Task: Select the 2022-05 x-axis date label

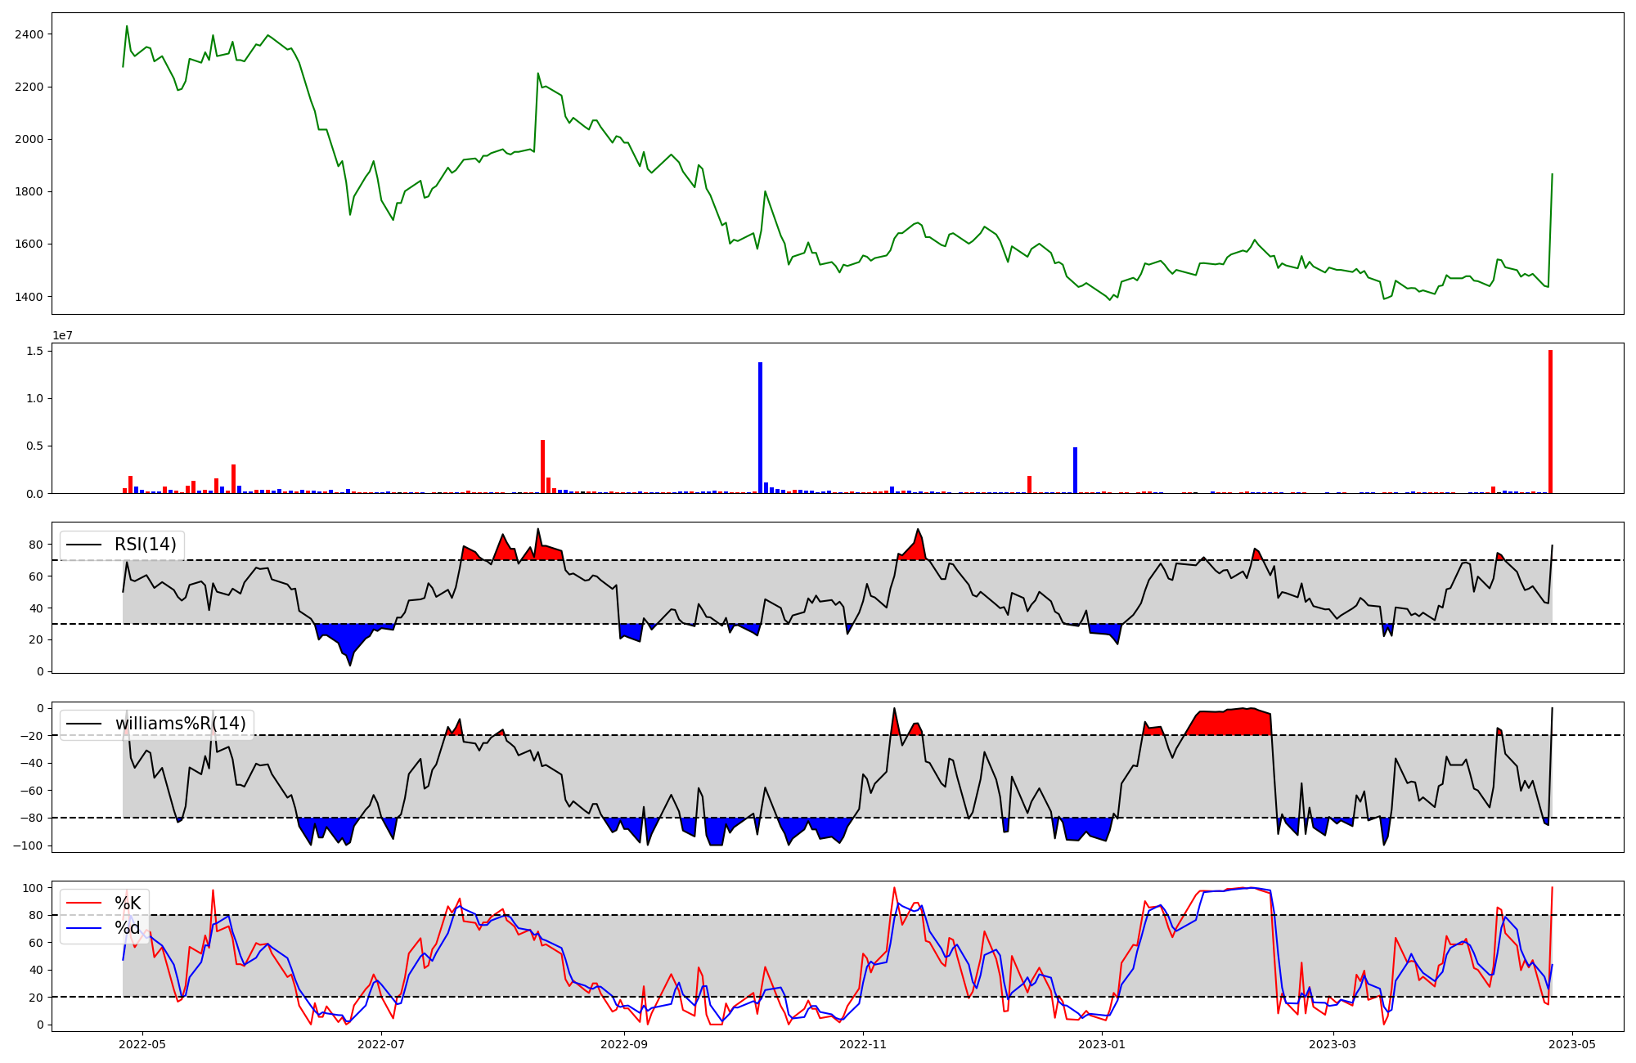Action: click(142, 1044)
